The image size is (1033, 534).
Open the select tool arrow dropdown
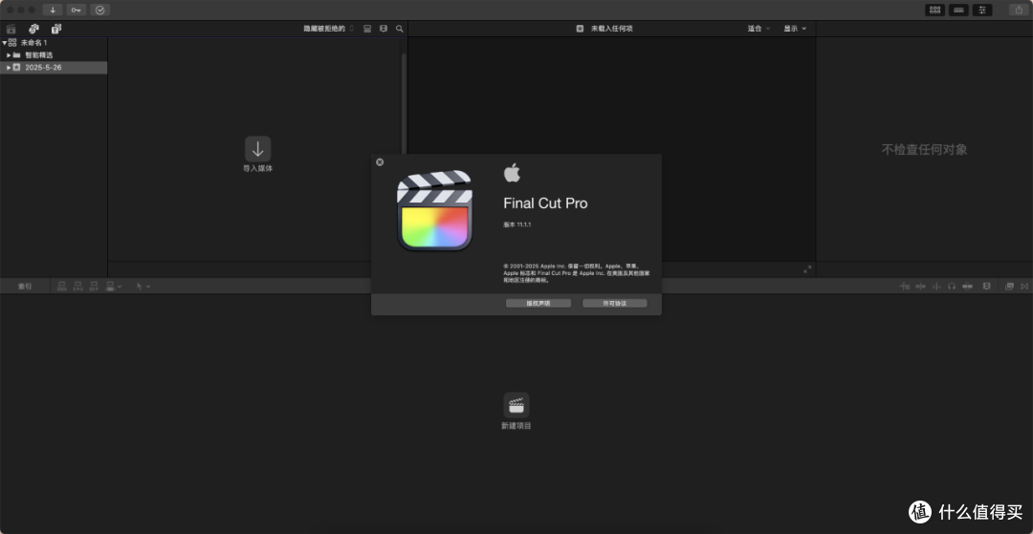tap(143, 287)
